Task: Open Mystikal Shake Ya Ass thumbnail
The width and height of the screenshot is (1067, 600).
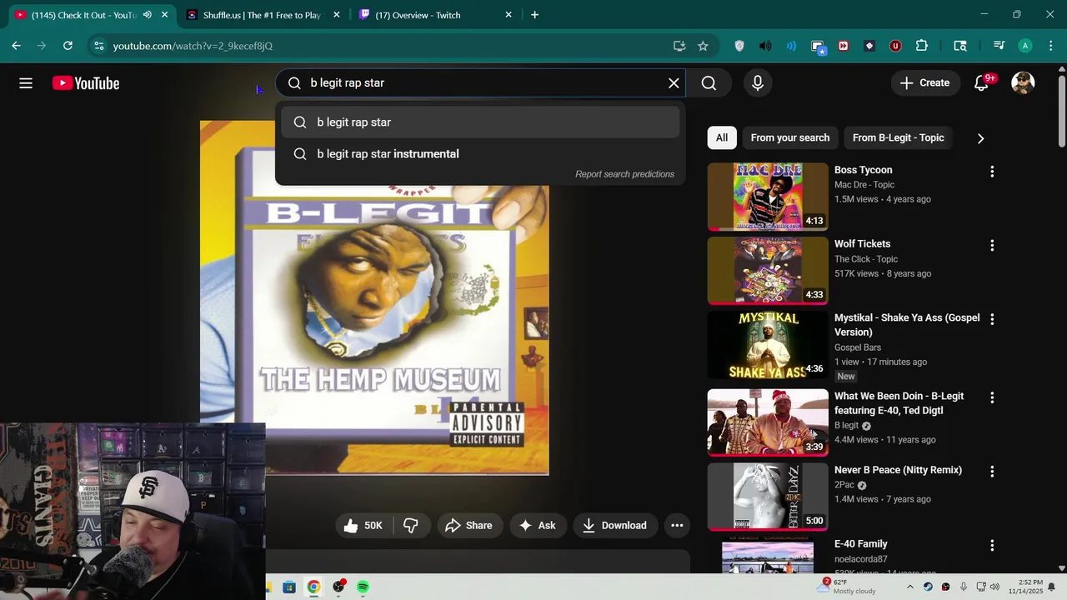Action: tap(768, 344)
